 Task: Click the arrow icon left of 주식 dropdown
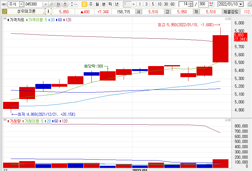(x=4, y=4)
